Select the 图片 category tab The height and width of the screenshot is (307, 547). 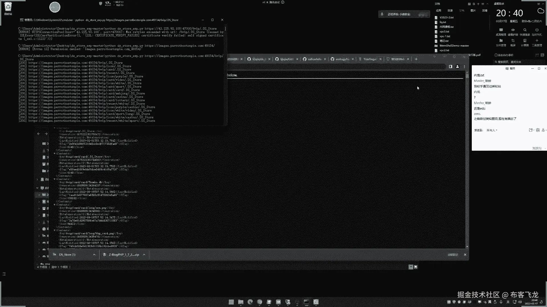pos(473,11)
